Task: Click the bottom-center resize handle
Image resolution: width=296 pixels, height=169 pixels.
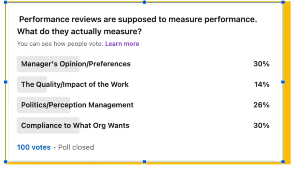Action: pyautogui.click(x=144, y=162)
